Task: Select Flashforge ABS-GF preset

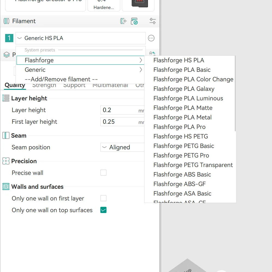Action: [190, 184]
